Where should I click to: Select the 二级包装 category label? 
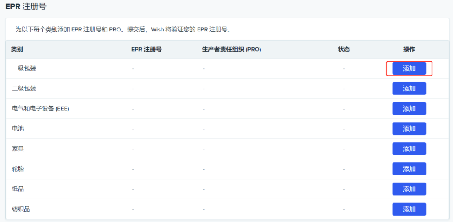tap(24, 89)
